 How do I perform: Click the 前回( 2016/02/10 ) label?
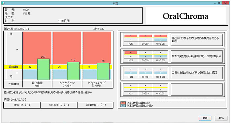[x=15, y=99]
